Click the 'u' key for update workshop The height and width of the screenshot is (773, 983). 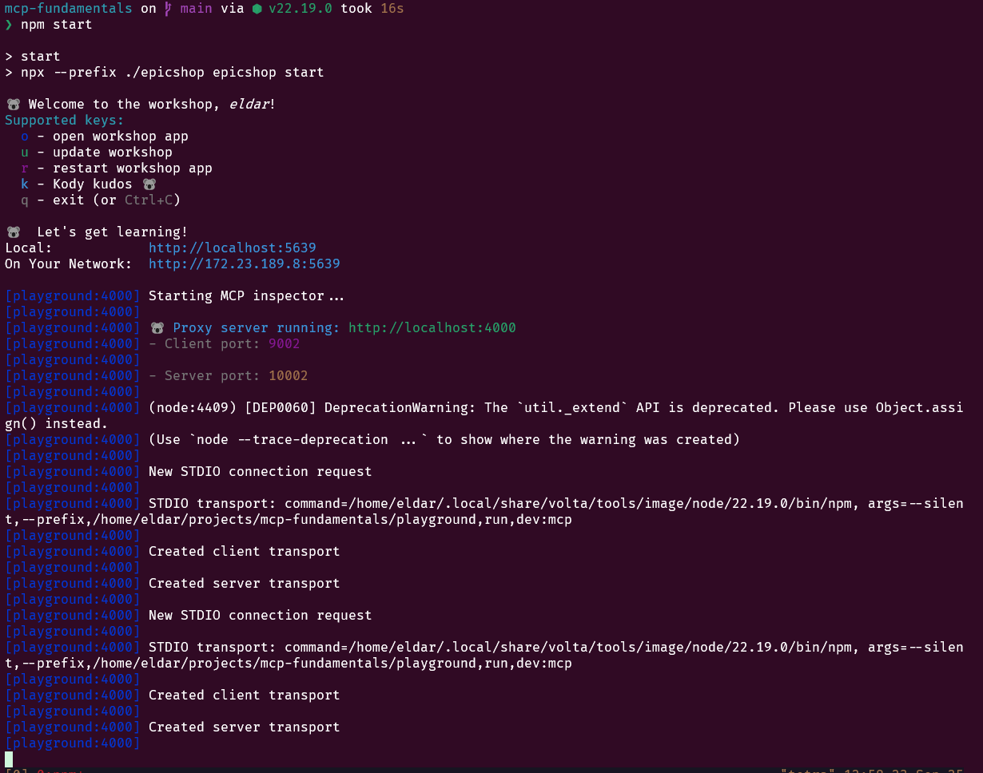click(x=25, y=153)
